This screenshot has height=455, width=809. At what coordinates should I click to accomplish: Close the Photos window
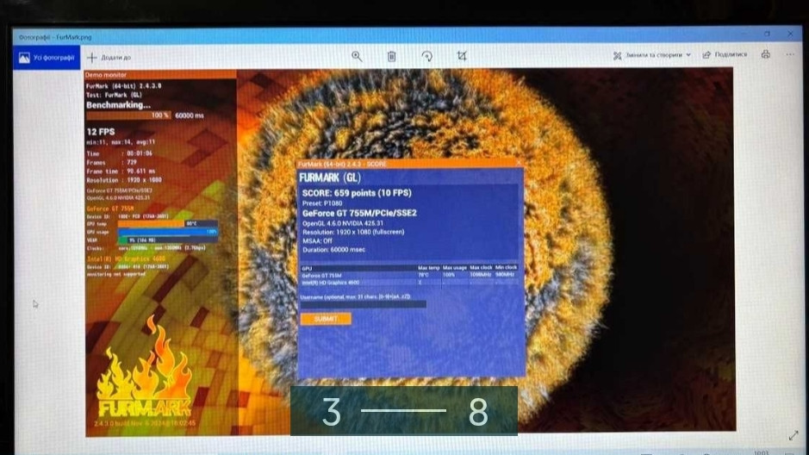tap(790, 34)
